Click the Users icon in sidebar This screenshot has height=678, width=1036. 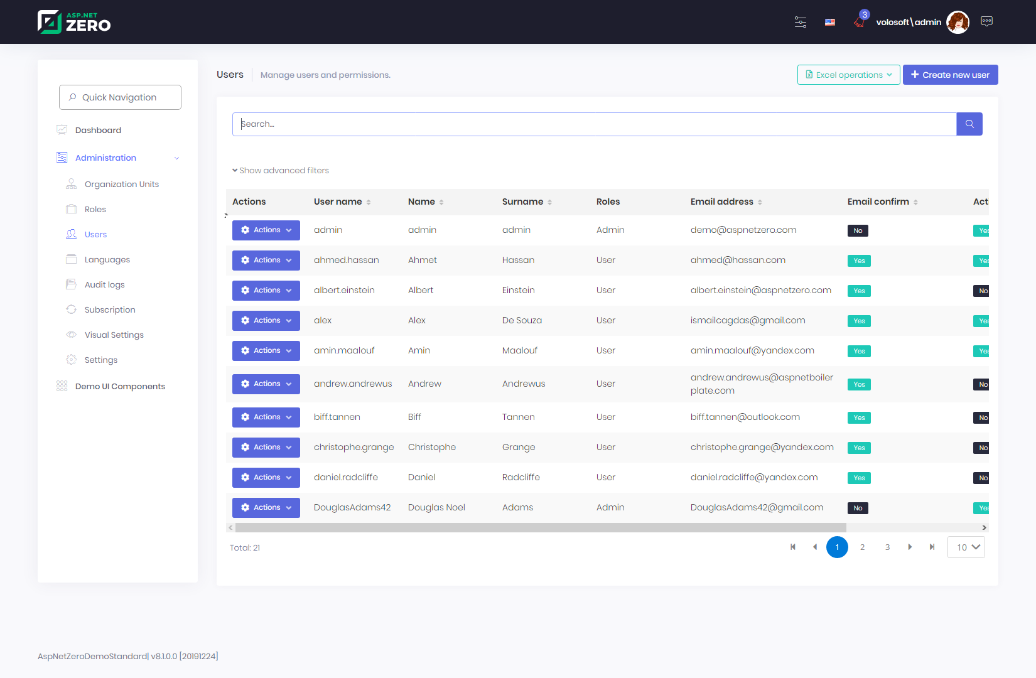72,234
